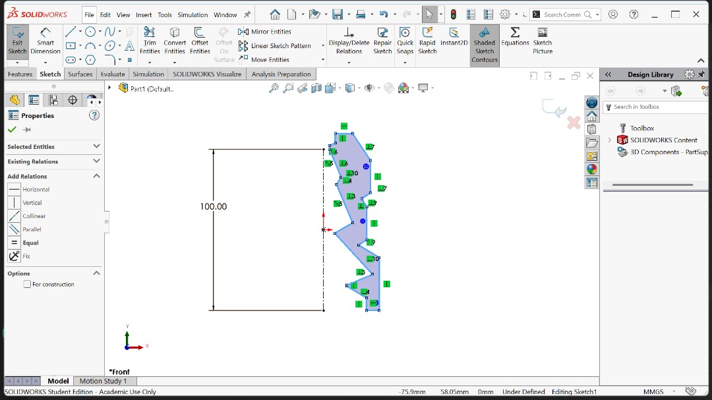Activate the Rapid Sketch tool
The width and height of the screenshot is (712, 400).
pyautogui.click(x=427, y=42)
